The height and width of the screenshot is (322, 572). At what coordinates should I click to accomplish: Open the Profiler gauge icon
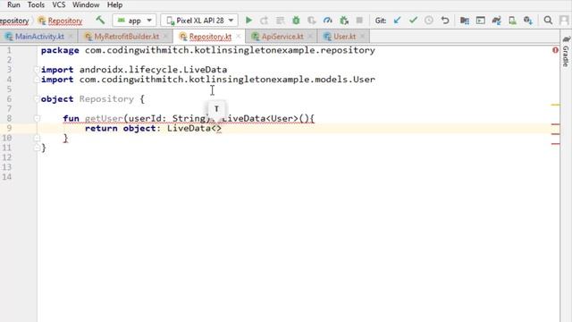click(x=328, y=21)
